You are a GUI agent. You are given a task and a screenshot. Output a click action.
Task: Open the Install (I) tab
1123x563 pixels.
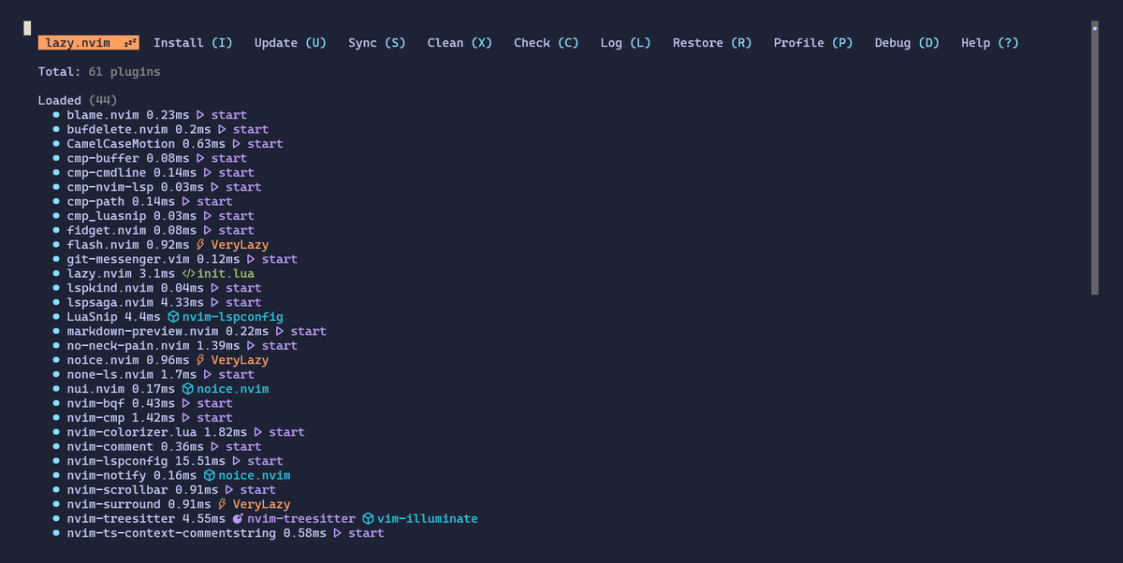193,43
